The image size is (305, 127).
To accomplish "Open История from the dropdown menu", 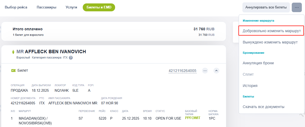I will pyautogui.click(x=250, y=86).
